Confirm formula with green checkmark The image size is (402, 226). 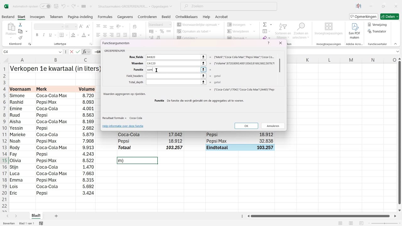coord(78,52)
